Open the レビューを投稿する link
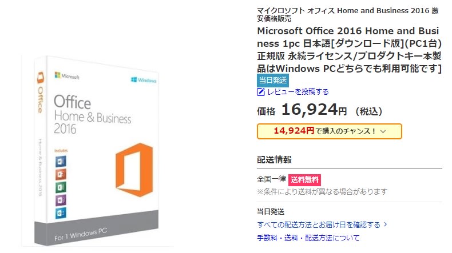This screenshot has height=253, width=452. pyautogui.click(x=298, y=91)
